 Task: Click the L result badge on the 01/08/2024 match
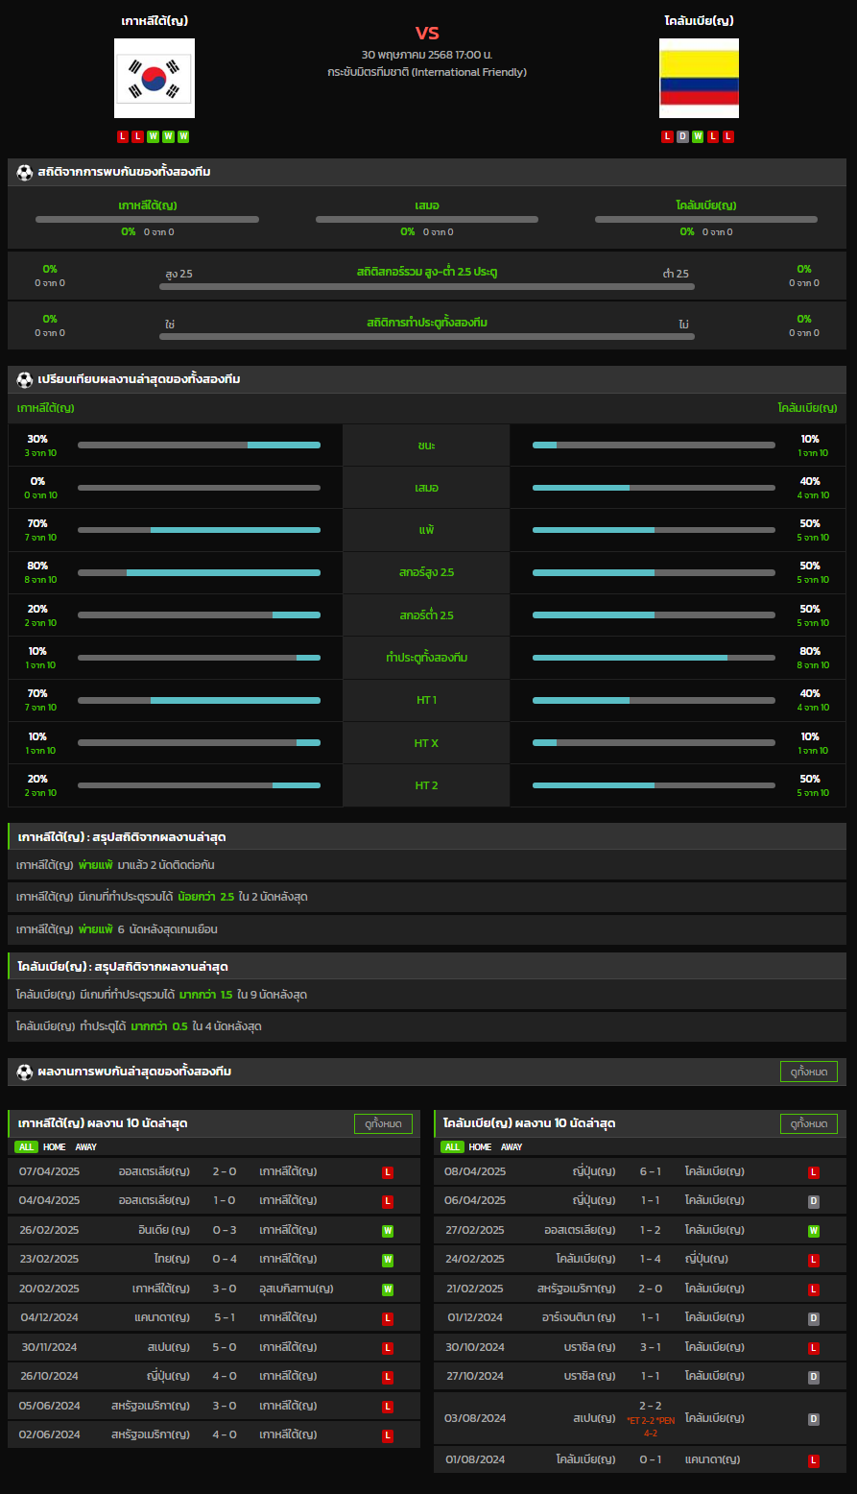pyautogui.click(x=814, y=1460)
